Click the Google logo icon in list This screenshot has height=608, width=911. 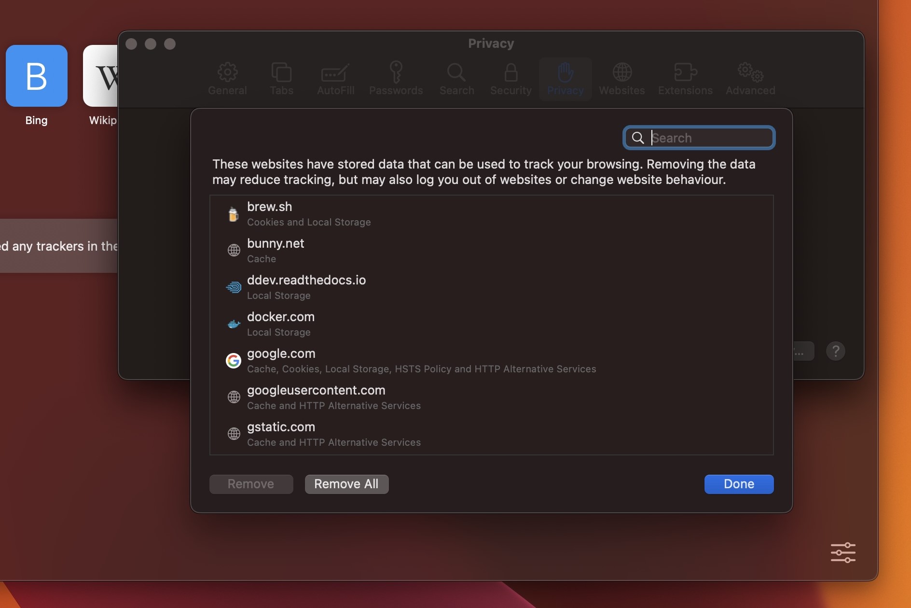(x=234, y=361)
